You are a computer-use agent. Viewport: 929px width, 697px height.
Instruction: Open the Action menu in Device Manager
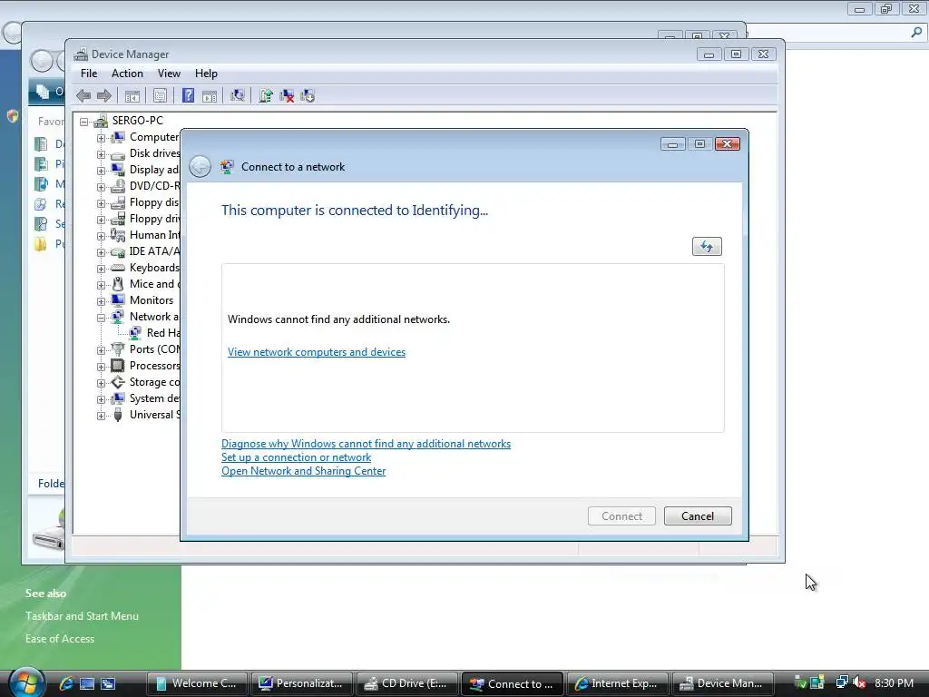click(x=127, y=74)
